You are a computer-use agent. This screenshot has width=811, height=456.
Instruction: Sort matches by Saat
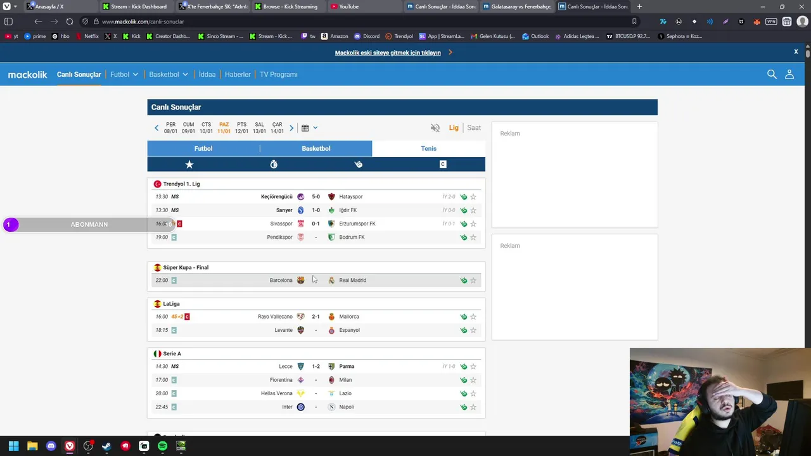[x=474, y=128]
